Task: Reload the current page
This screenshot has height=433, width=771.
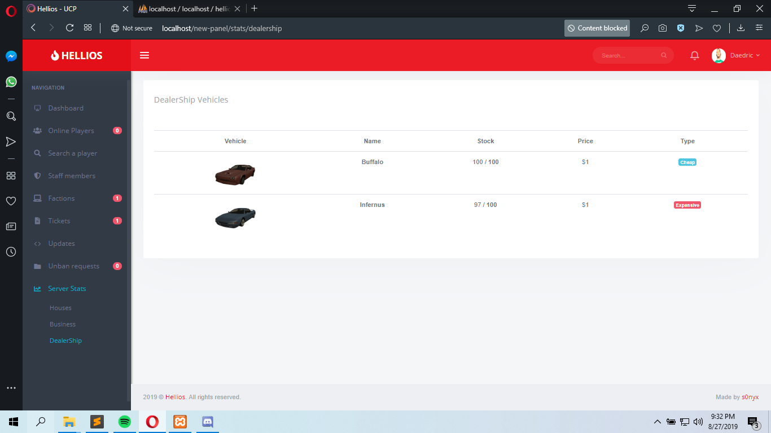Action: [70, 28]
